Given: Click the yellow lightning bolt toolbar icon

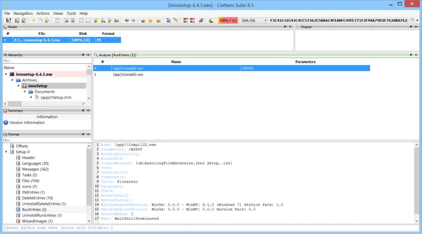Looking at the screenshot, I should [x=34, y=20].
